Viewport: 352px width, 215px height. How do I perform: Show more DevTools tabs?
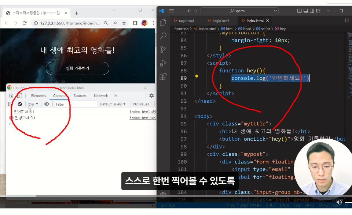(116, 96)
